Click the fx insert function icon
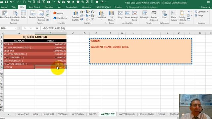 click(x=37, y=28)
